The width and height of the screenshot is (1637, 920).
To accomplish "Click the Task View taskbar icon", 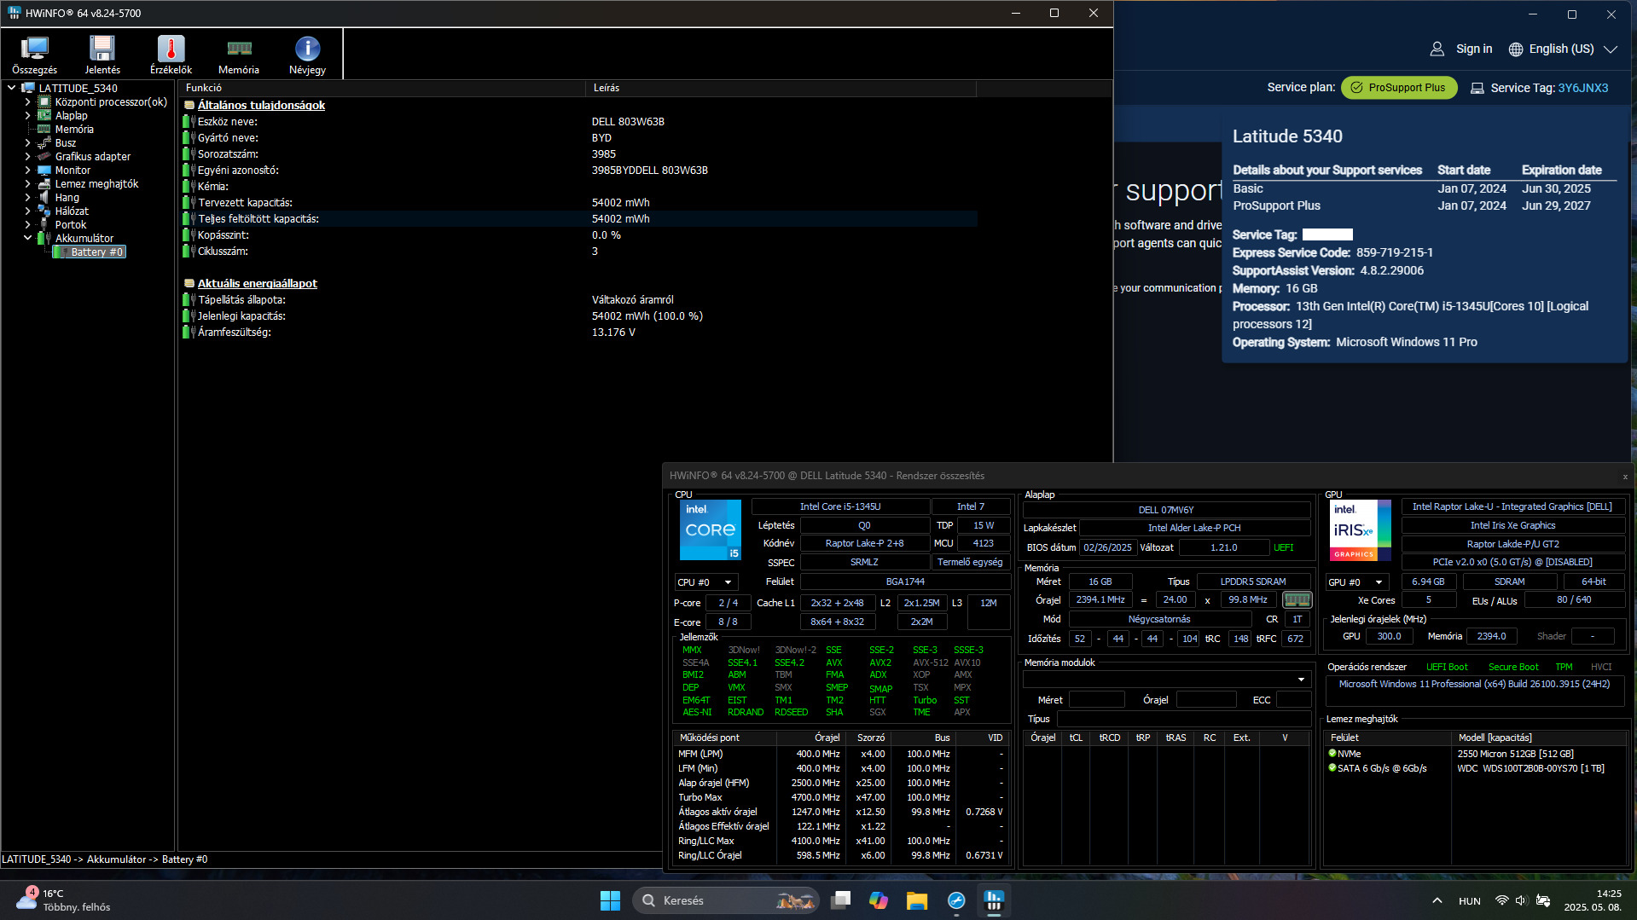I will (841, 900).
